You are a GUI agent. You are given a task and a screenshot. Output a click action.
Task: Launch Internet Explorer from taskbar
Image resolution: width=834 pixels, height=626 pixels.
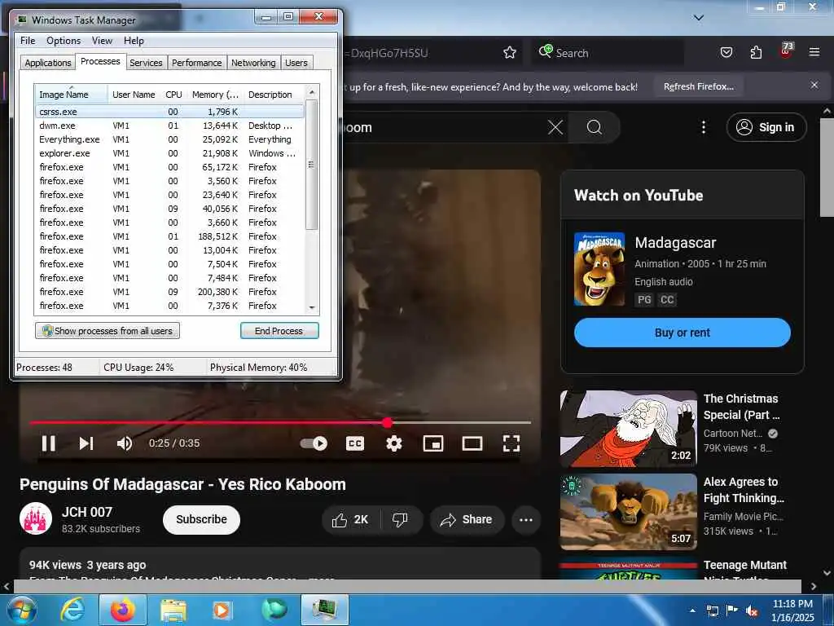point(72,610)
